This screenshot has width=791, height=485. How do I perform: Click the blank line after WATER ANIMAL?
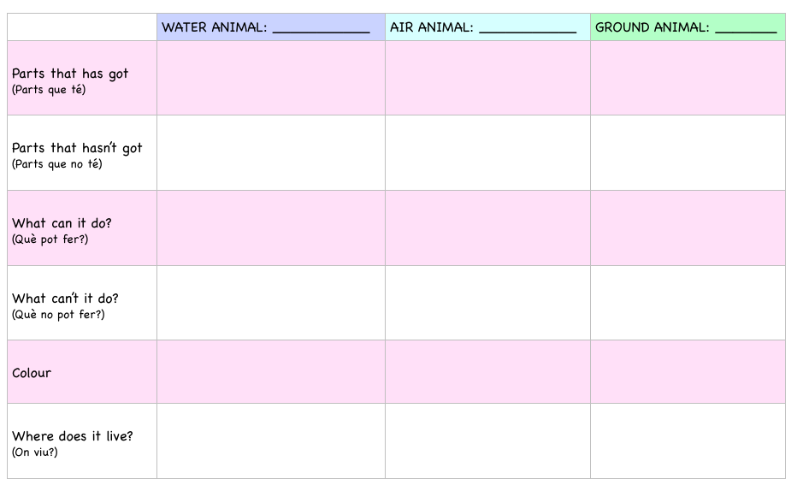(x=321, y=28)
